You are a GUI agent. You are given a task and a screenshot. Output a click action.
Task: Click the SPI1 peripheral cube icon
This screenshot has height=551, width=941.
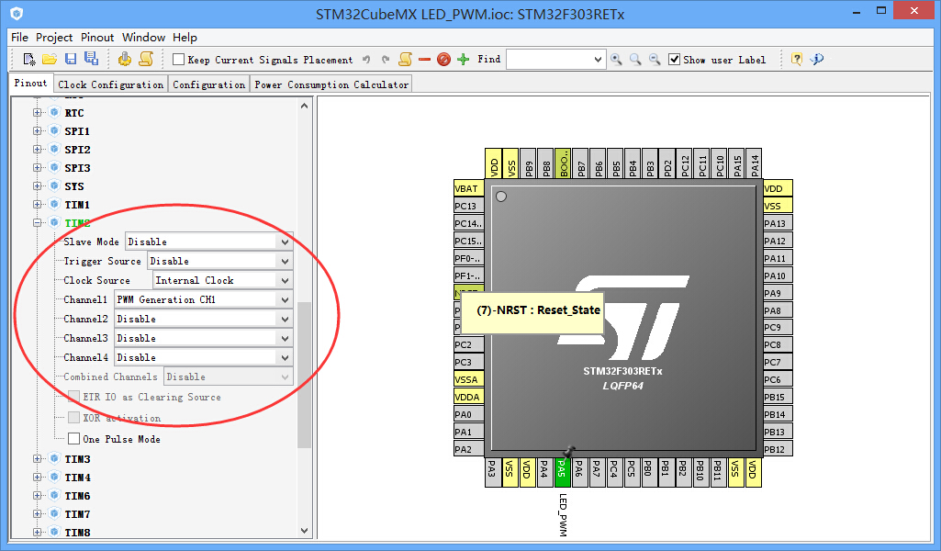coord(54,130)
